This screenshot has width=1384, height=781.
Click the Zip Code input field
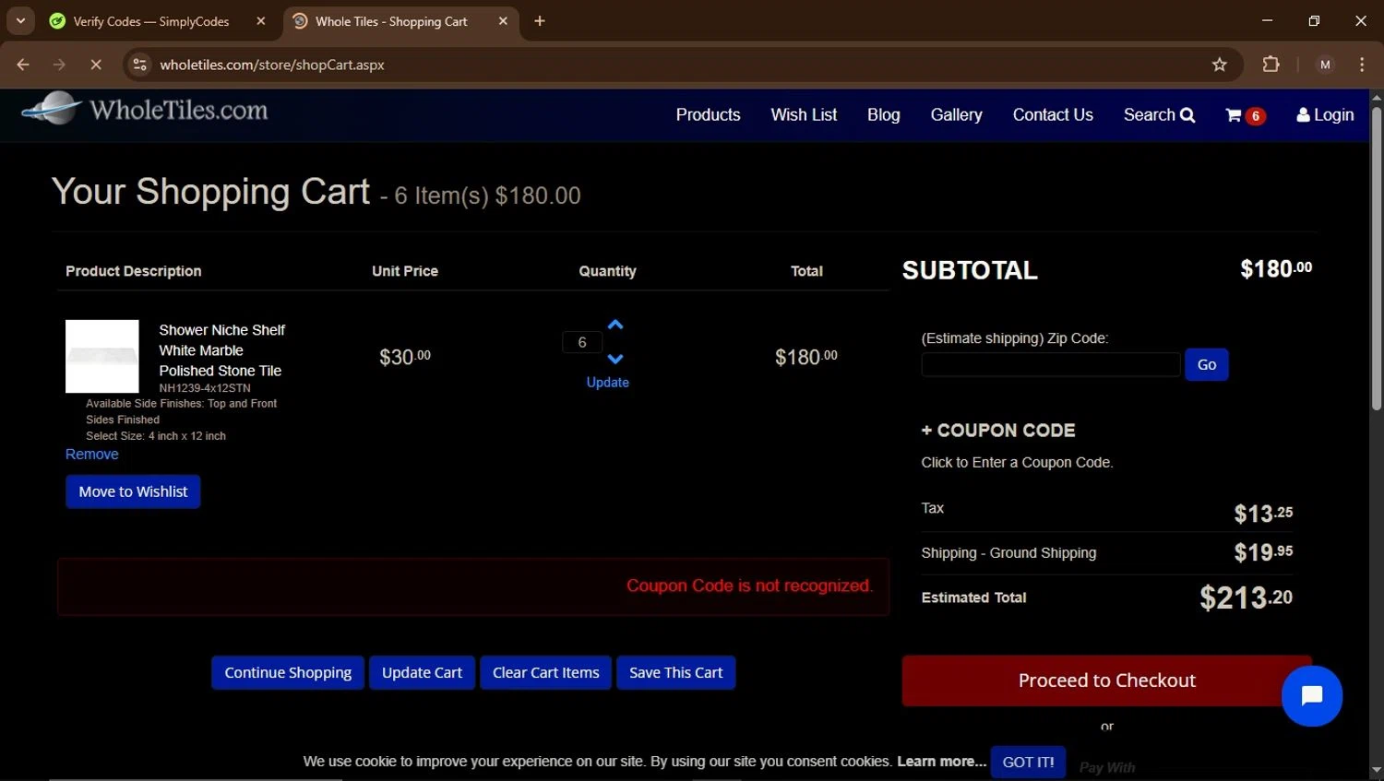1050,364
